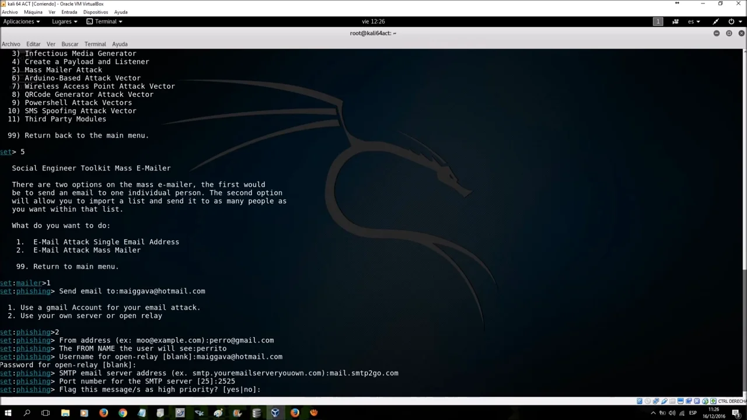This screenshot has width=747, height=420.
Task: Open the second Firefox taskbar icon
Action: (295, 413)
